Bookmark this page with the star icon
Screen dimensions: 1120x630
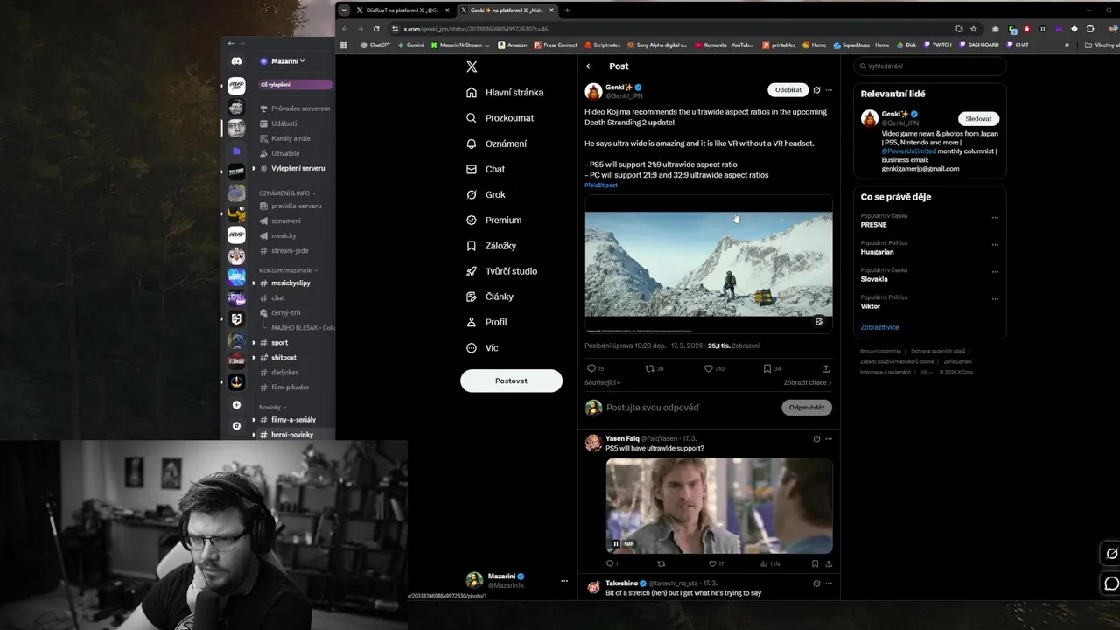(x=974, y=29)
